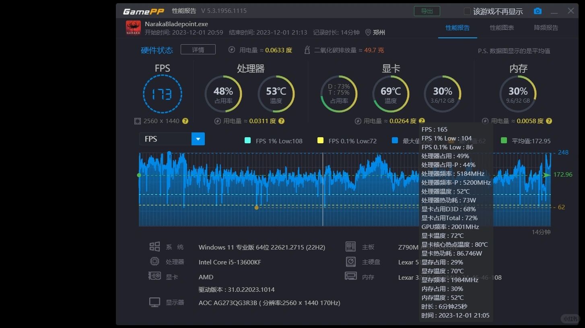Click the 248 maximum value label
The height and width of the screenshot is (328, 585).
(563, 153)
